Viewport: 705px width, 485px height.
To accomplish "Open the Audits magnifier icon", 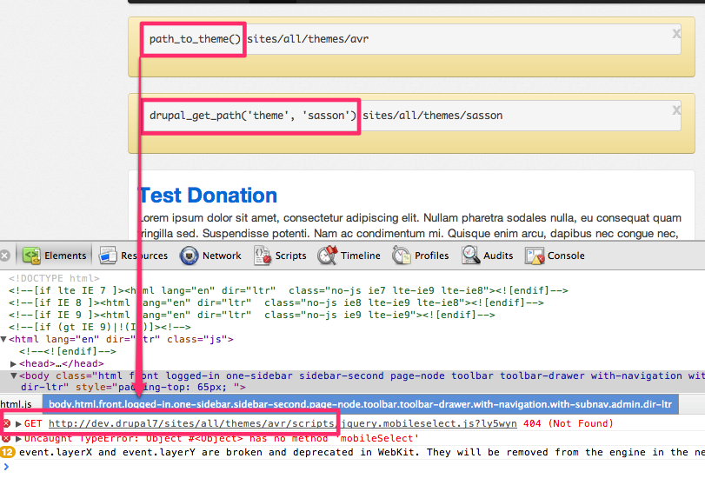I will (470, 256).
